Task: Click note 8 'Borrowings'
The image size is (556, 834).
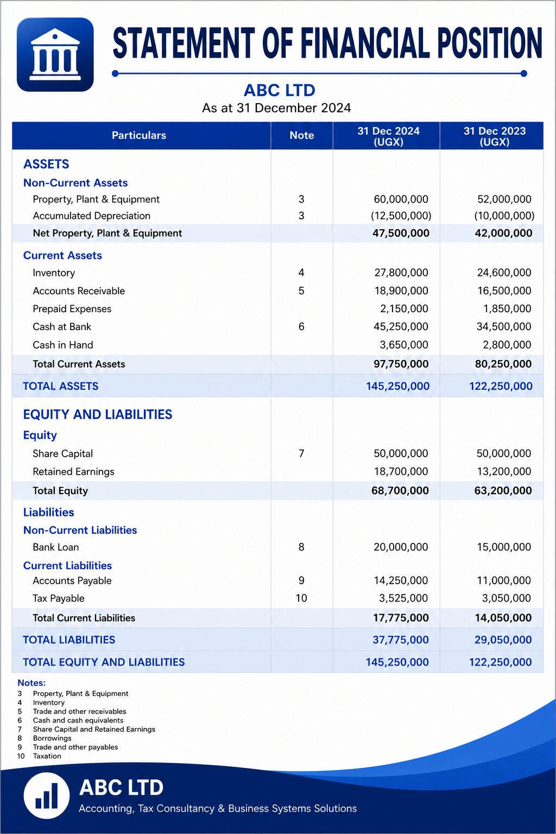Action: click(x=52, y=738)
